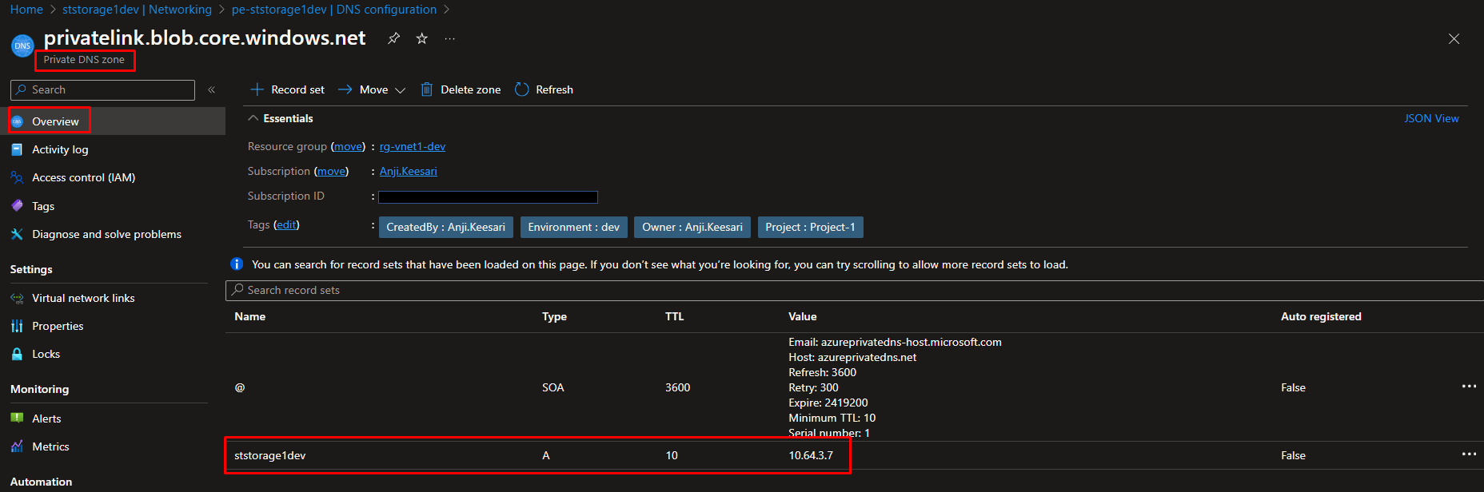
Task: Refresh the record sets list
Action: 545,89
